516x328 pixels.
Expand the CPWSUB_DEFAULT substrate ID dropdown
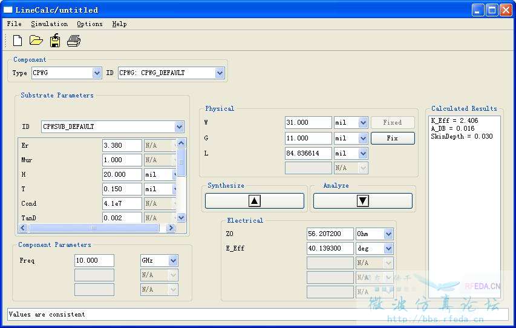coord(179,127)
